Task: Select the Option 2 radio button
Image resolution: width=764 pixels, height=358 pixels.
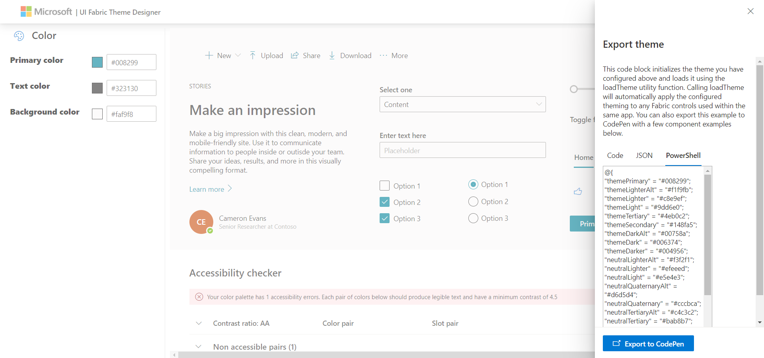Action: tap(473, 201)
